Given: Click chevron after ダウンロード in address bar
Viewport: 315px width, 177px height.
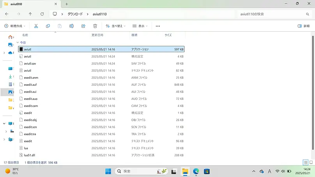Looking at the screenshot, I should (x=88, y=14).
